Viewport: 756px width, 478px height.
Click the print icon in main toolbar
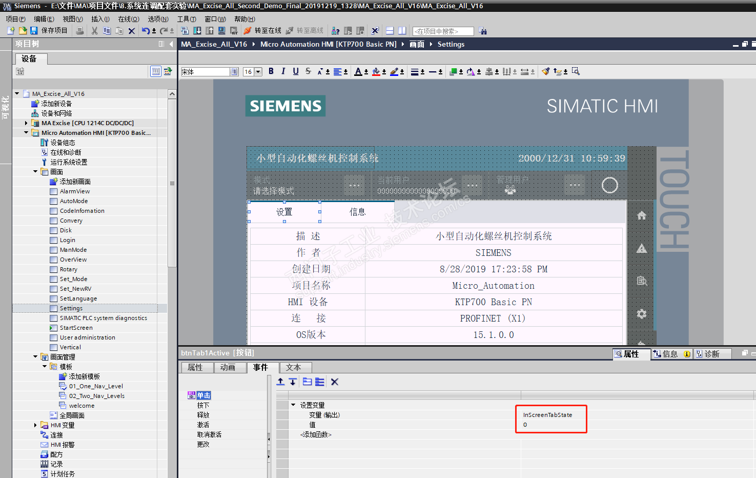coord(80,31)
